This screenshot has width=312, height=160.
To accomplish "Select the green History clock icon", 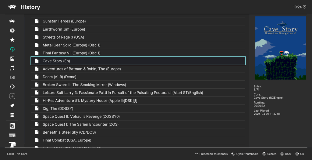I will click(x=12, y=49).
